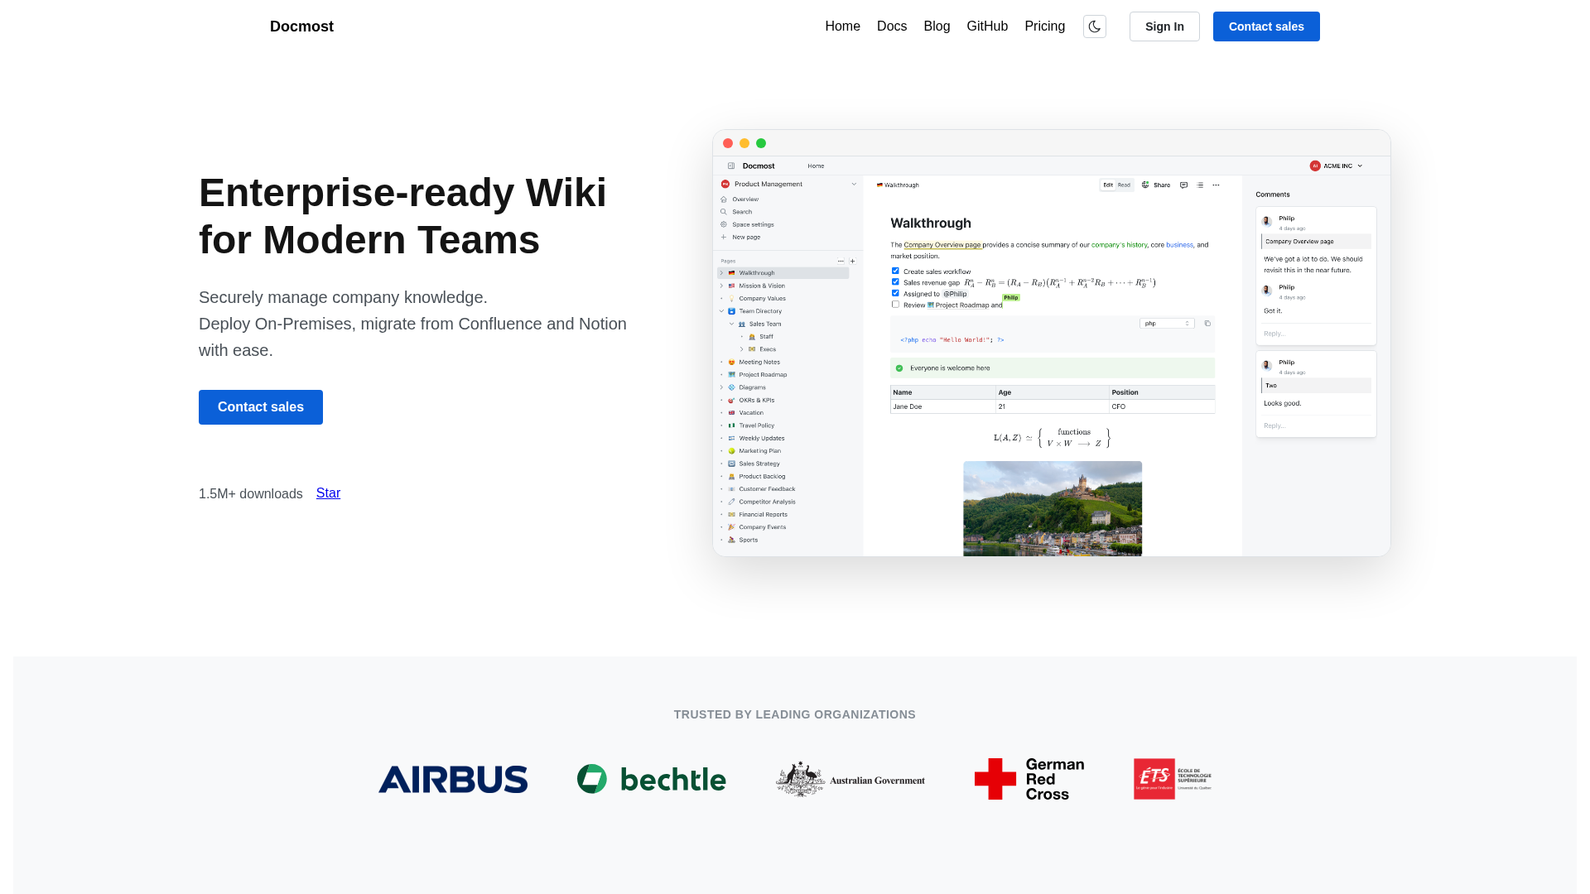
Task: Open the php language selector on the code block
Action: (x=1167, y=323)
